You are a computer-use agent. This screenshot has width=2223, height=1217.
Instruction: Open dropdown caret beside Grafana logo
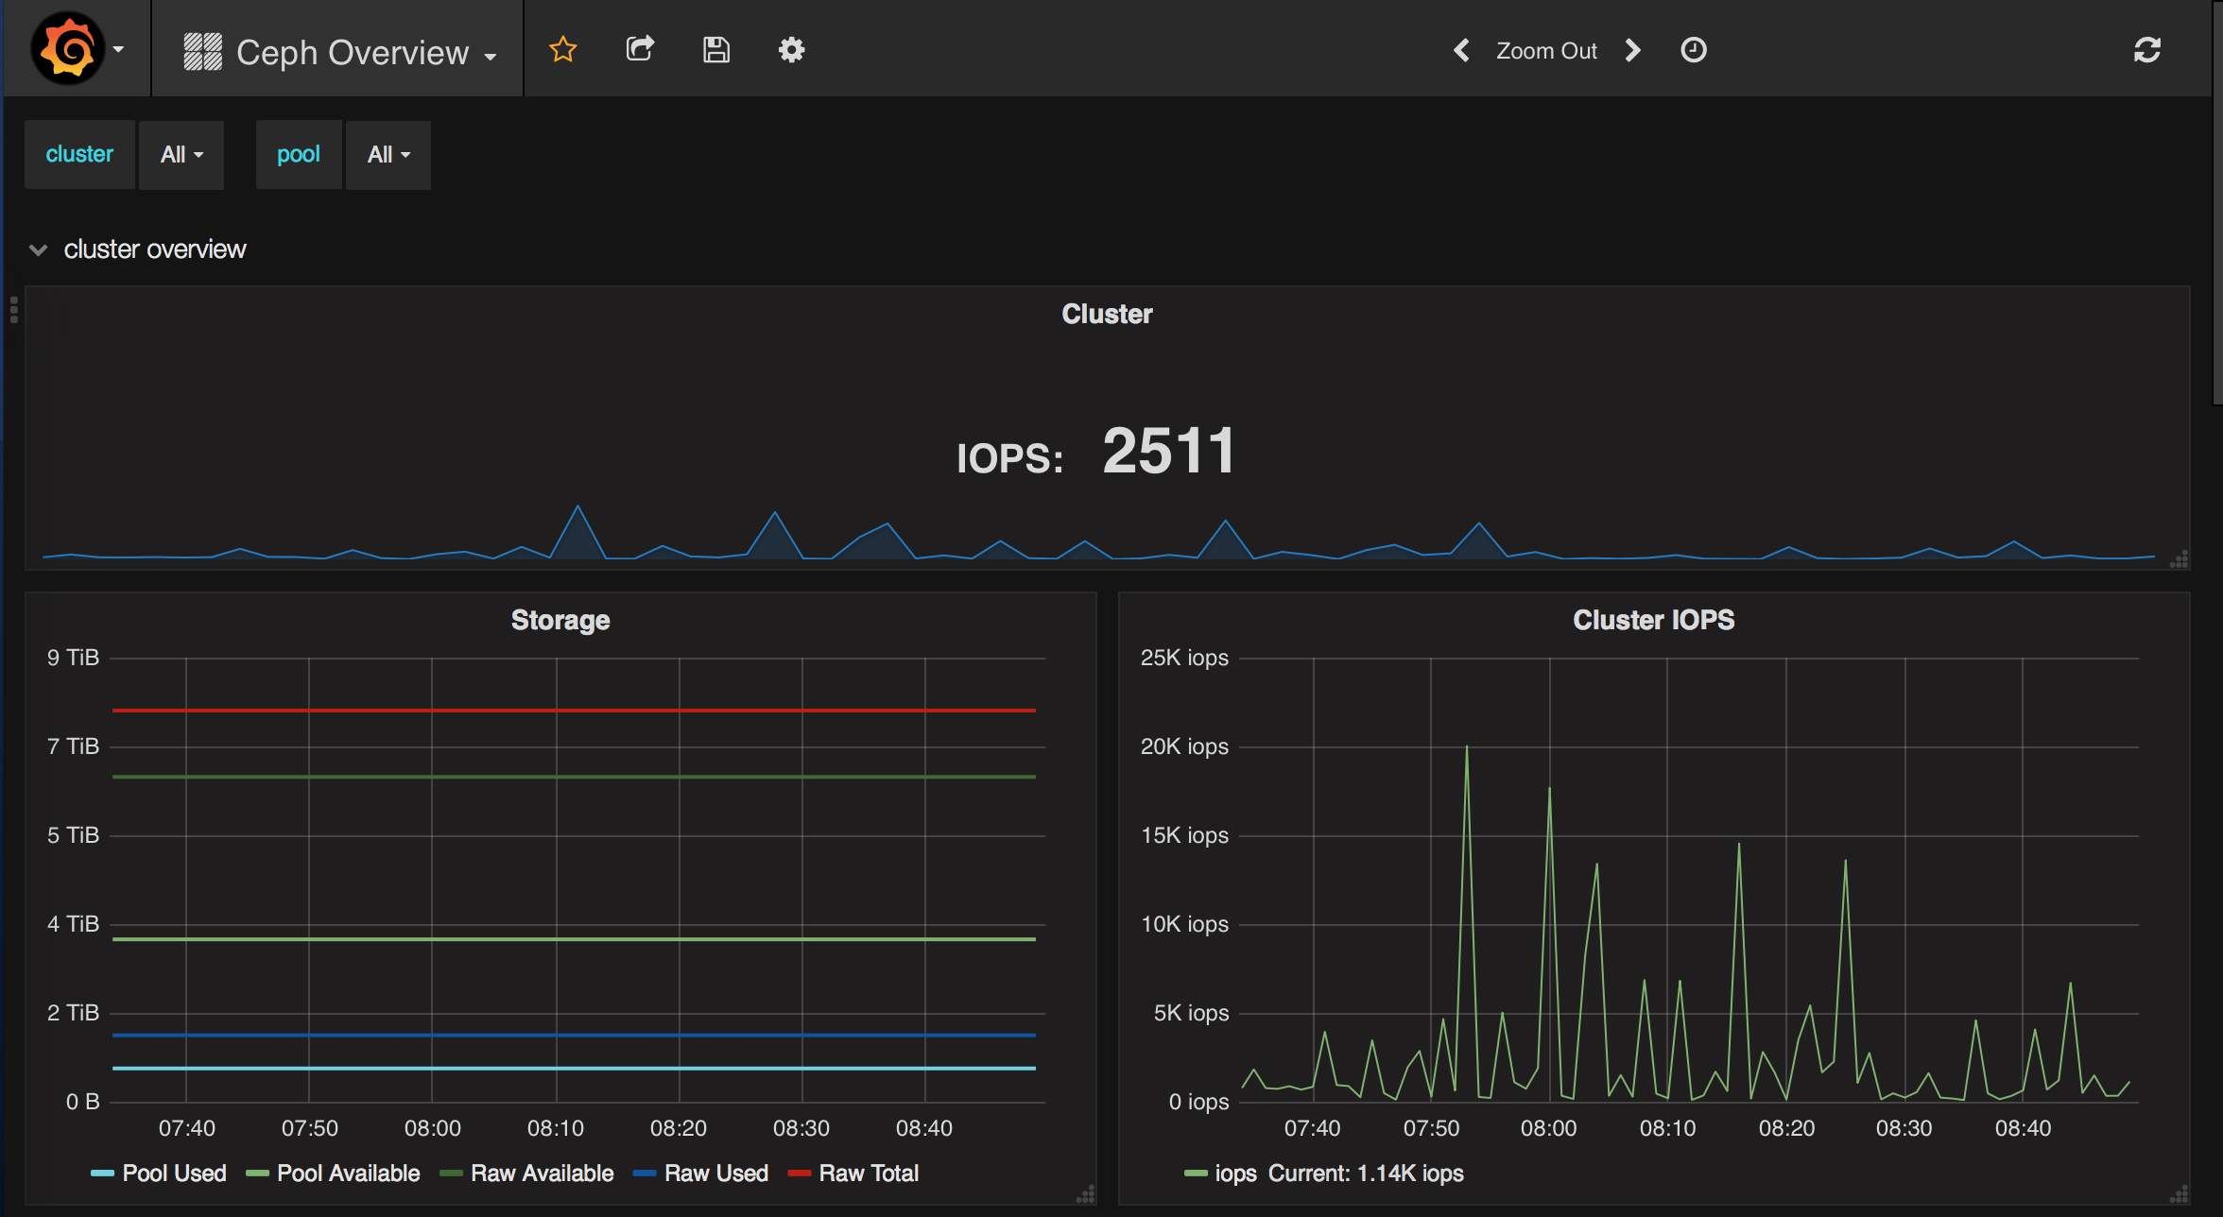pyautogui.click(x=118, y=49)
